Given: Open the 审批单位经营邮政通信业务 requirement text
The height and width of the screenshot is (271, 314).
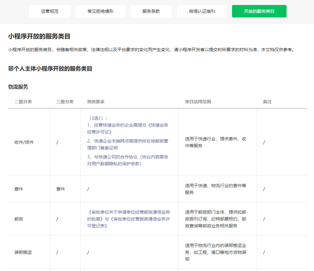Looking at the screenshot, I should tap(128, 219).
